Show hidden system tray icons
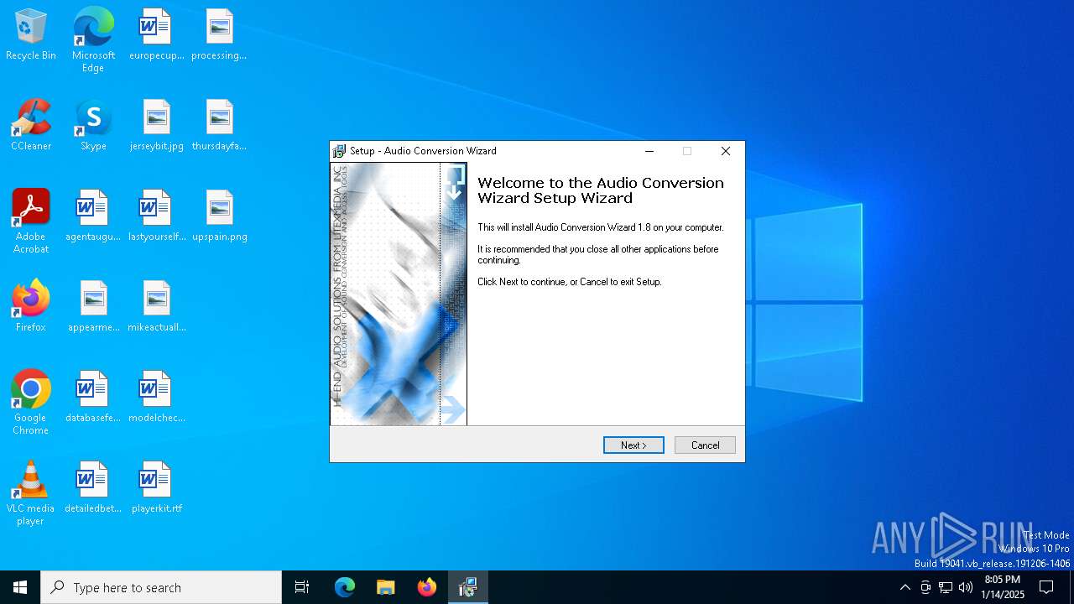The image size is (1074, 604). 905,587
